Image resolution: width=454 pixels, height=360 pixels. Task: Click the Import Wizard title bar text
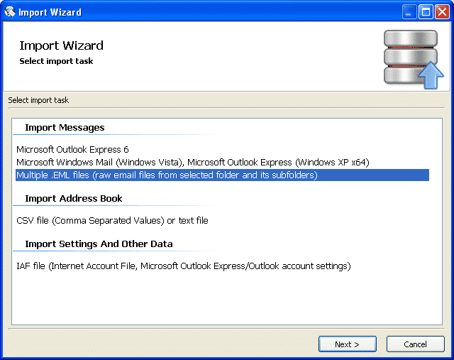point(50,12)
